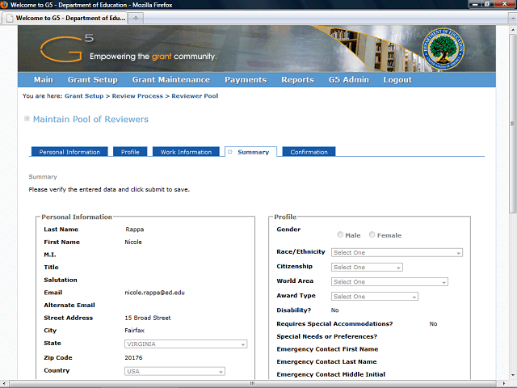Open the Award Type dropdown
The image size is (517, 388).
(x=374, y=297)
